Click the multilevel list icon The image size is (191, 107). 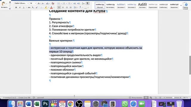click(69, 3)
